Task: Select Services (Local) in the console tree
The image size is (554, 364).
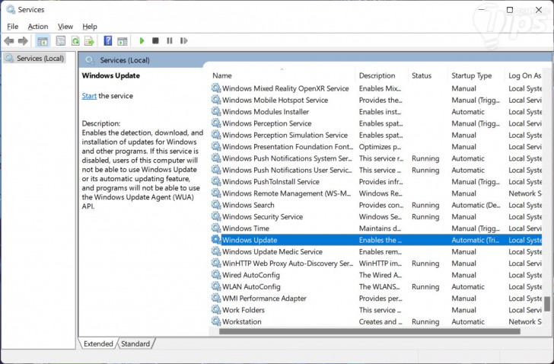Action: pyautogui.click(x=40, y=58)
